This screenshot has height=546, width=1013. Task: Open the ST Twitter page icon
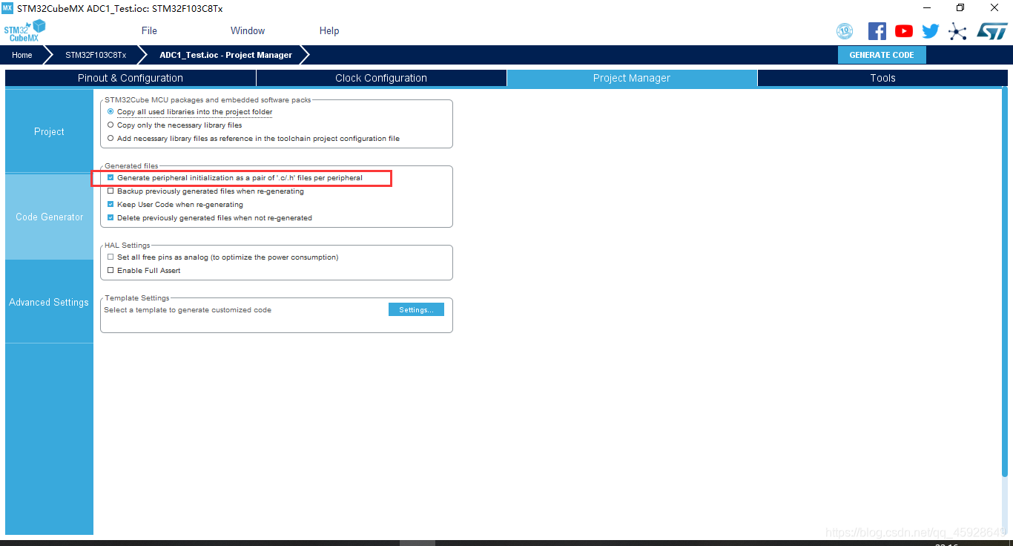click(x=931, y=31)
